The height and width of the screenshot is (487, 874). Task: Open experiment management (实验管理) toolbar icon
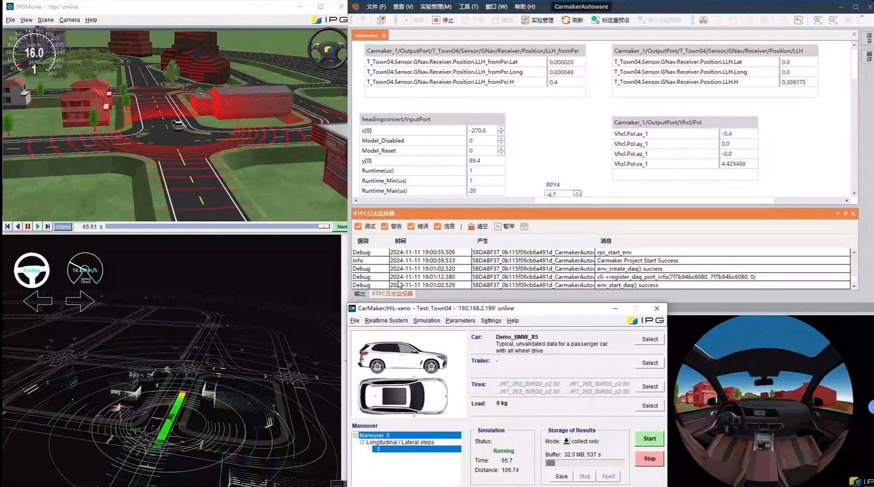pyautogui.click(x=525, y=20)
